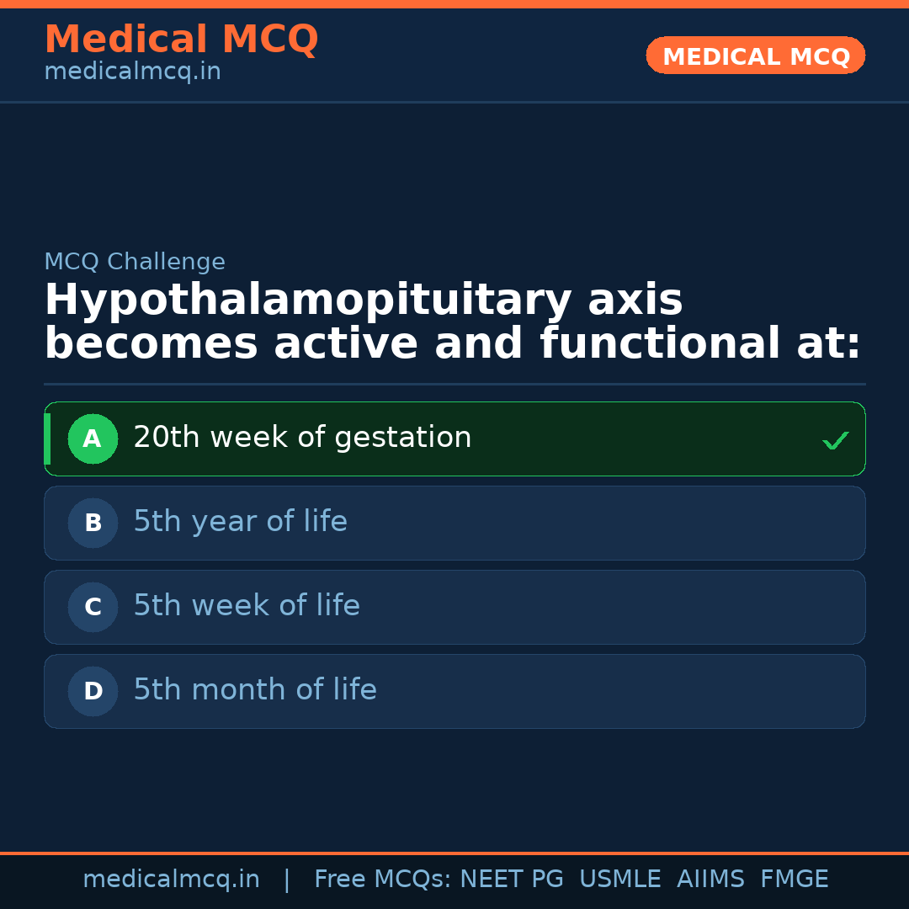Click the NEET PG footer text
Viewport: 909px width, 909px height.
click(512, 880)
